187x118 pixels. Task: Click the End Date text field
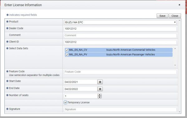click(81, 89)
